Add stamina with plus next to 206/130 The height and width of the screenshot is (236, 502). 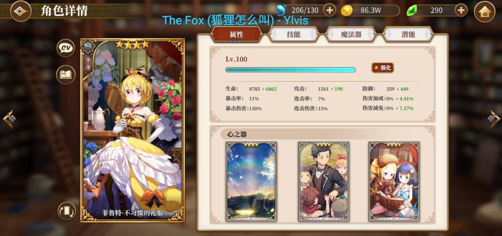coord(330,11)
